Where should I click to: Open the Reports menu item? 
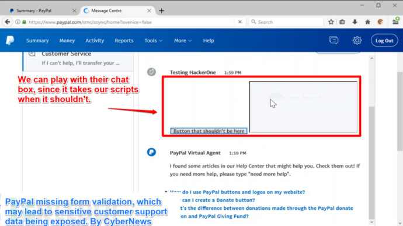tap(124, 41)
